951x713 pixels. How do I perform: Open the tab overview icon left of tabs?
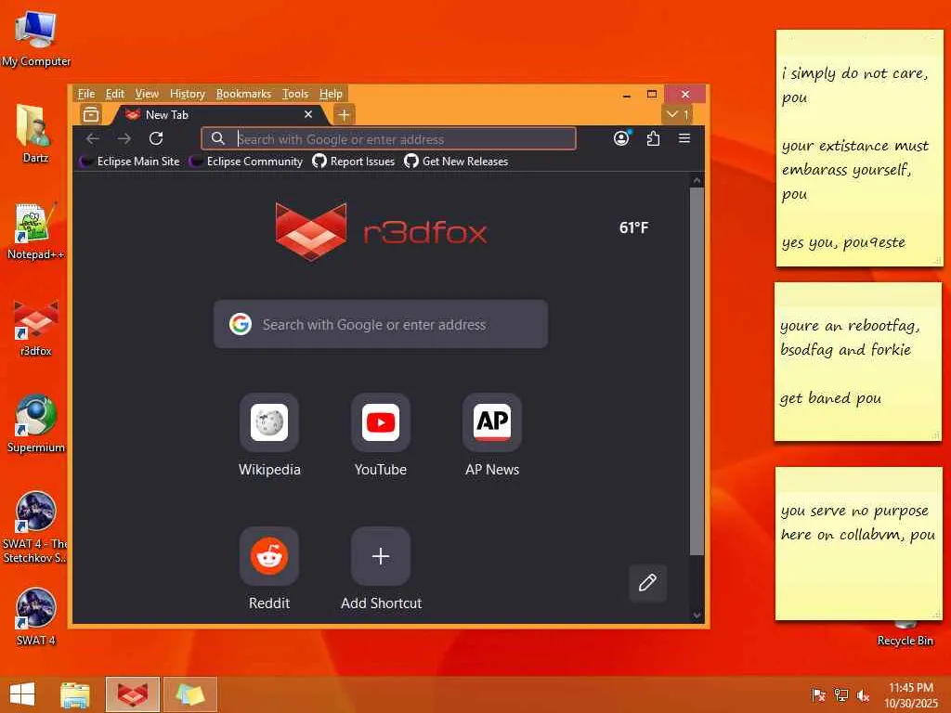tap(91, 114)
